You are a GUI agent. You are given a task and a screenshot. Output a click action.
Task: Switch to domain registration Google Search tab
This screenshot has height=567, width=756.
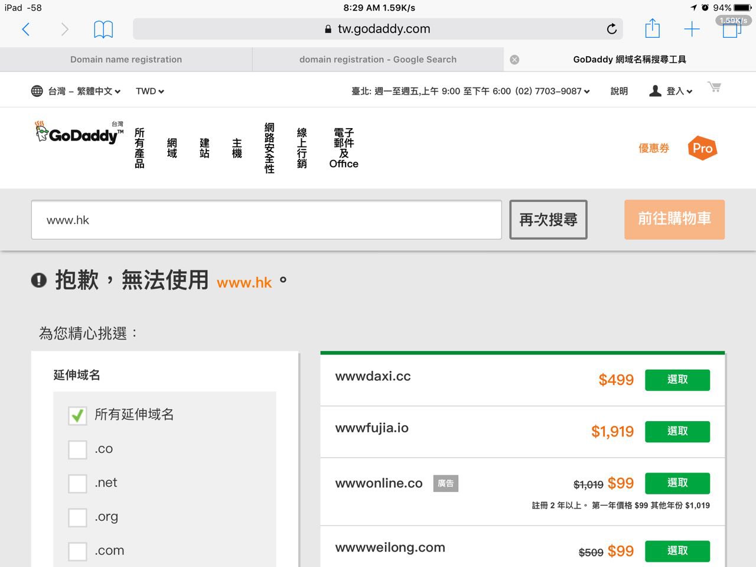click(x=378, y=60)
